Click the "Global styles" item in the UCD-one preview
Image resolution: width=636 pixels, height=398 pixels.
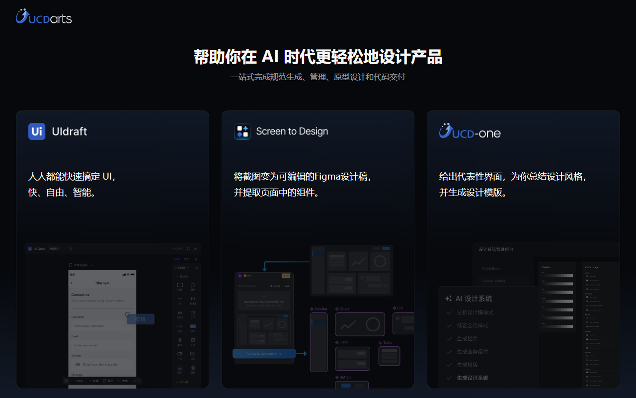point(493,281)
